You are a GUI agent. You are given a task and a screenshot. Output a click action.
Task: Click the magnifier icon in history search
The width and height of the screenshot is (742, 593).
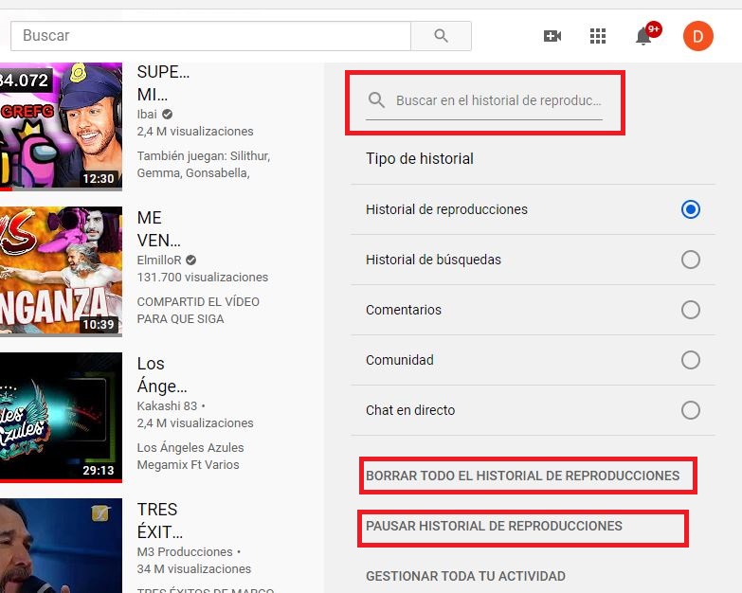point(376,100)
